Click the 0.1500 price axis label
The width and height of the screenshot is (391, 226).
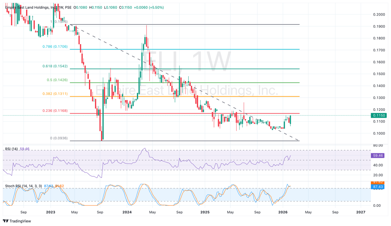point(379,74)
